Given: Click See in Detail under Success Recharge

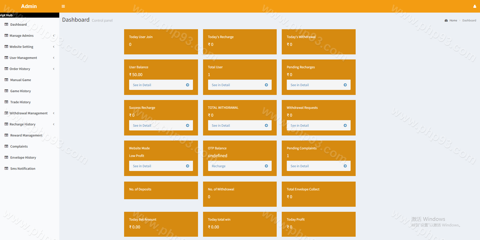Looking at the screenshot, I should click(x=142, y=125).
